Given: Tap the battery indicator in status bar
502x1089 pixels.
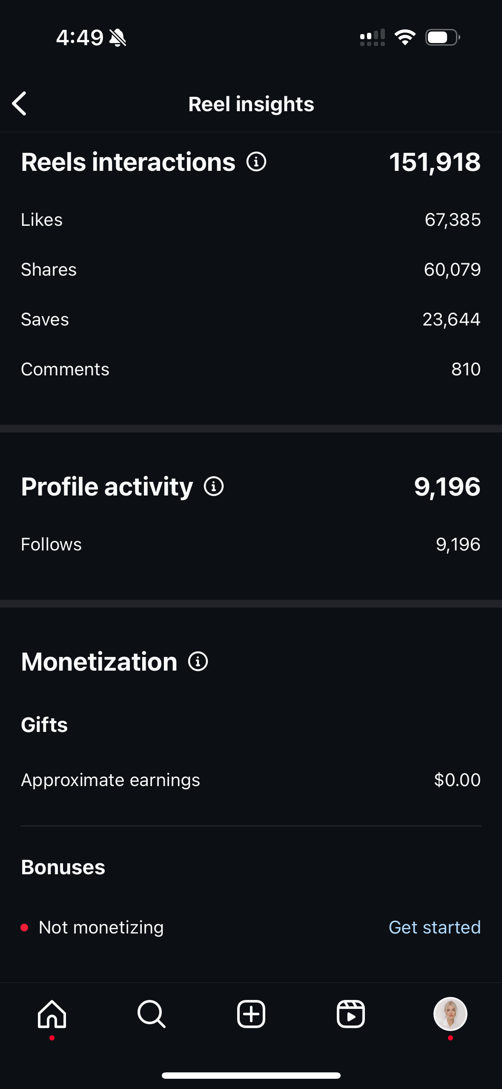Looking at the screenshot, I should 442,37.
